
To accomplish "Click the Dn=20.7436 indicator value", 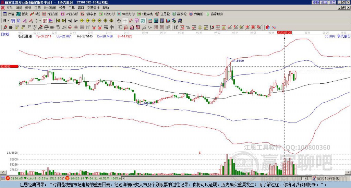I will tap(105, 36).
